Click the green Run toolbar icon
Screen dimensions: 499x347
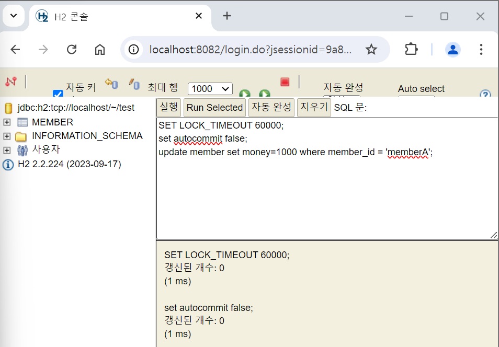244,93
